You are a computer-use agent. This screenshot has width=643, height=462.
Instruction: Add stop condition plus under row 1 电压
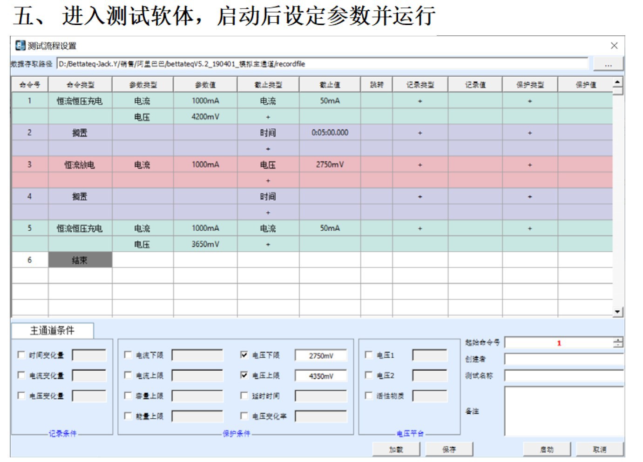(x=268, y=117)
